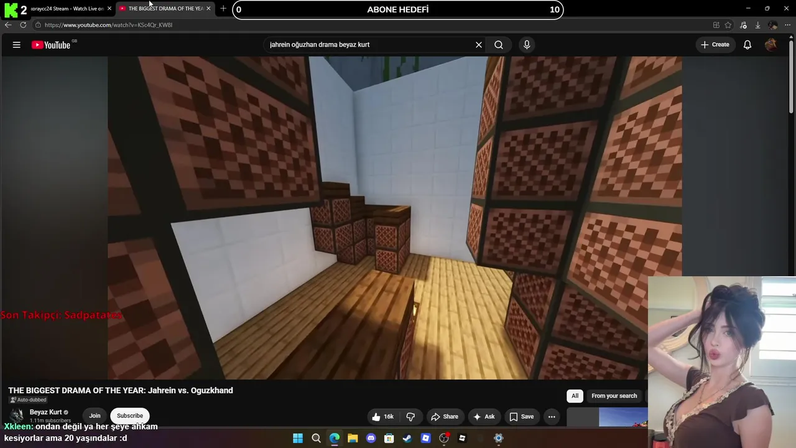
Task: Open the Ask assistant button
Action: [484, 417]
